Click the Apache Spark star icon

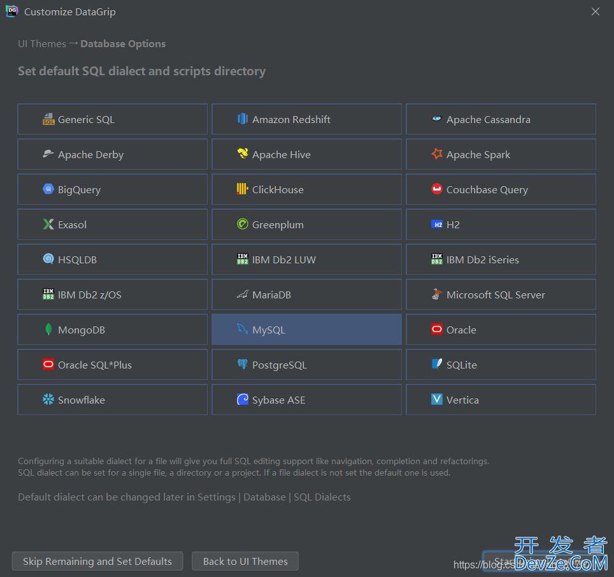pyautogui.click(x=436, y=154)
